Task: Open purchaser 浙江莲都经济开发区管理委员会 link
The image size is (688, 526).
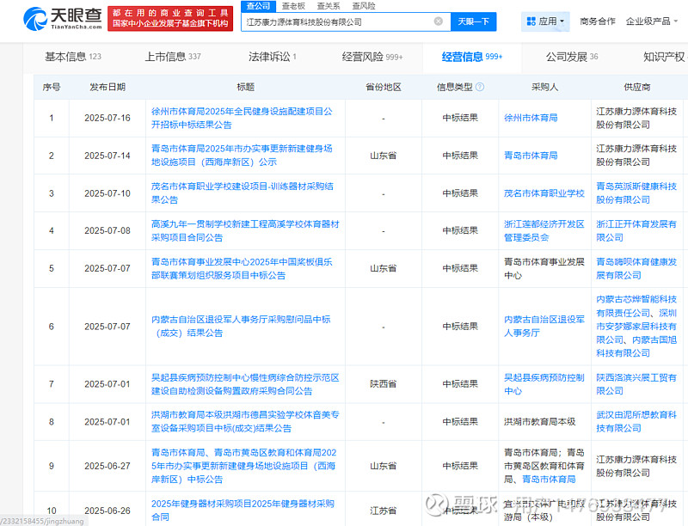Action: point(544,230)
